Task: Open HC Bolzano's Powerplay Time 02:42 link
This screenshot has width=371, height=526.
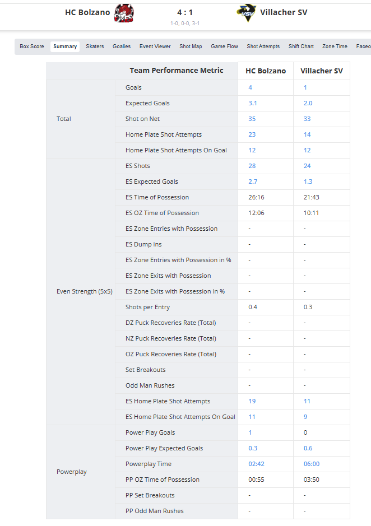Action: 256,464
